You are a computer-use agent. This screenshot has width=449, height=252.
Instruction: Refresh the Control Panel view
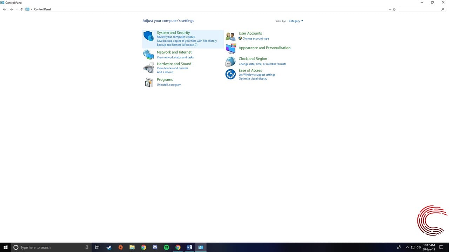(x=394, y=9)
